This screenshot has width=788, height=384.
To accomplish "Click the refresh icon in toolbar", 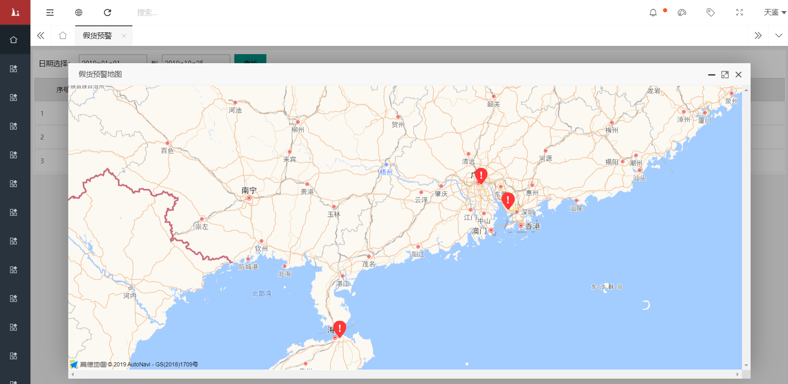I will 107,13.
